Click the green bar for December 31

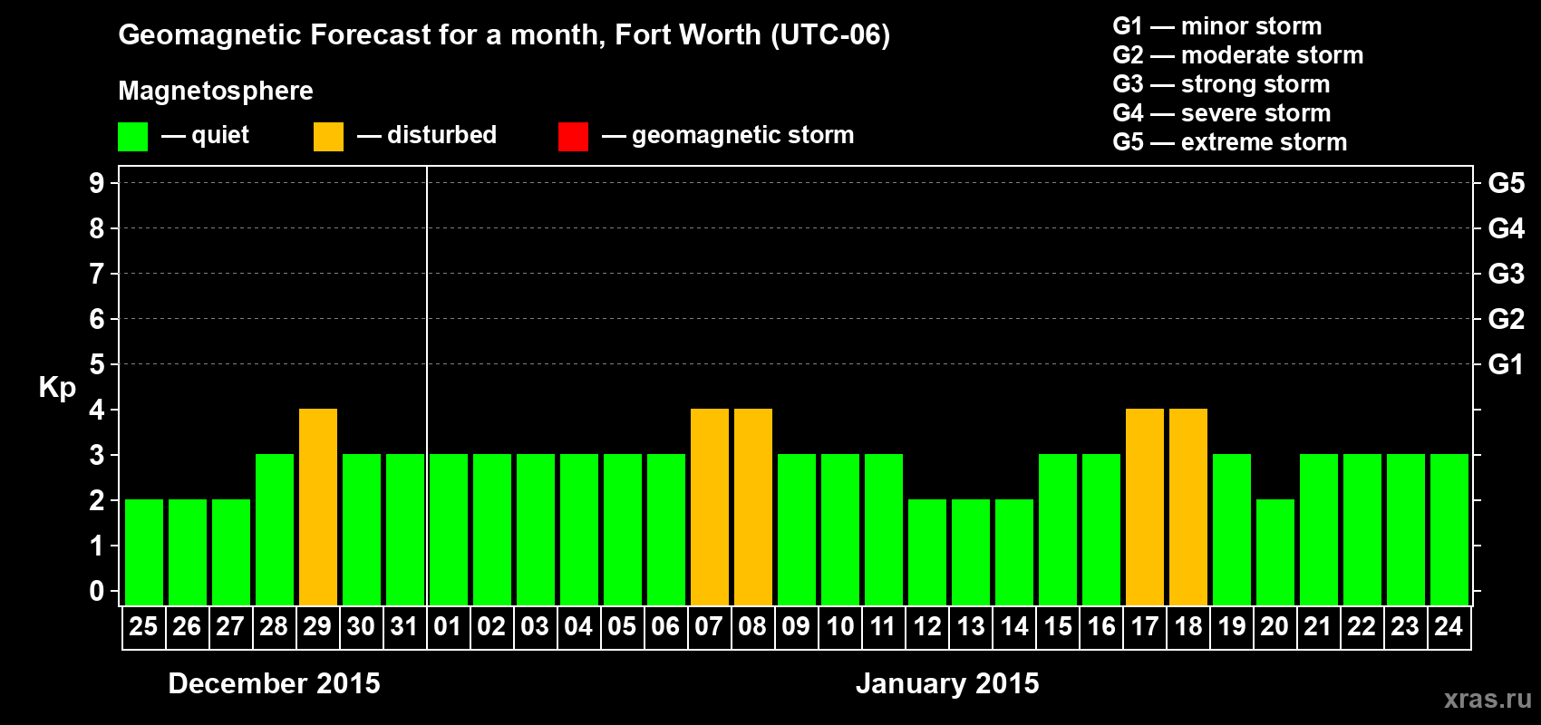click(405, 529)
